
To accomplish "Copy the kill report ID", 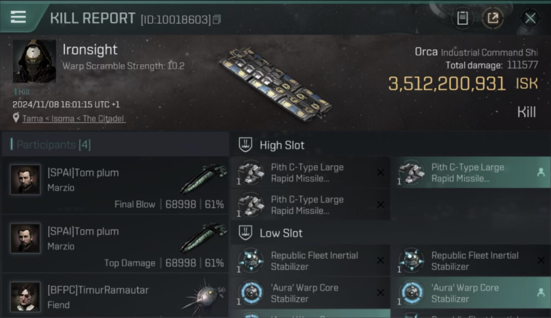I will (217, 20).
